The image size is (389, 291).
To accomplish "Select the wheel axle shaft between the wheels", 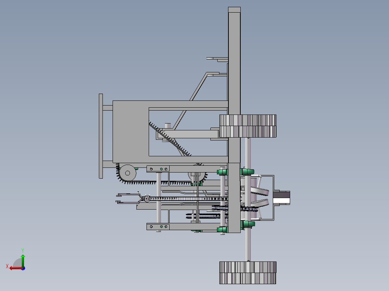I will [248, 200].
